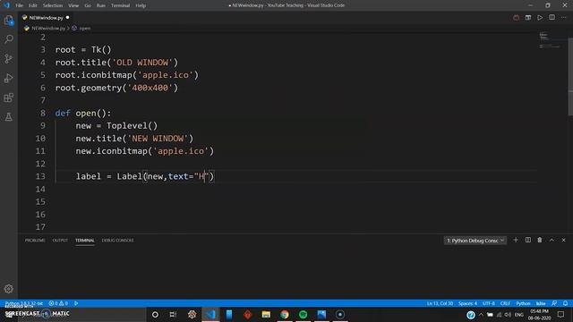
Task: Show hidden system tray icons
Action: pyautogui.click(x=481, y=315)
